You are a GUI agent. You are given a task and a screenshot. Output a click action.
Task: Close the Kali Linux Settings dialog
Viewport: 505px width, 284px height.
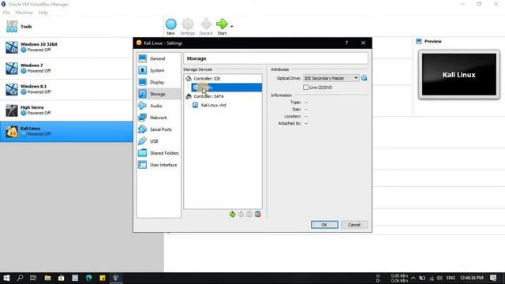pos(363,43)
